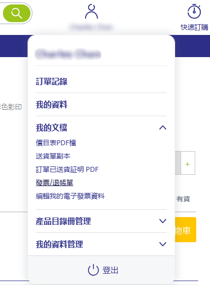Expand the 產品目錄冊管理 chevron
The image size is (210, 285).
click(163, 221)
